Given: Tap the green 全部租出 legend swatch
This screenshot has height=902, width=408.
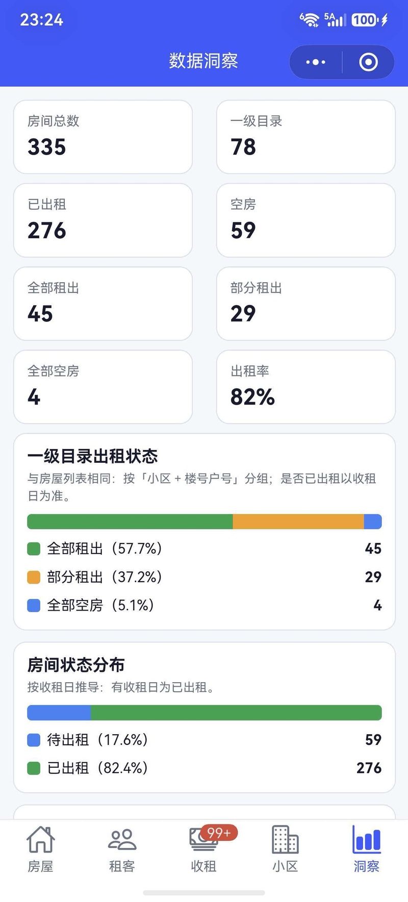Looking at the screenshot, I should pos(34,549).
